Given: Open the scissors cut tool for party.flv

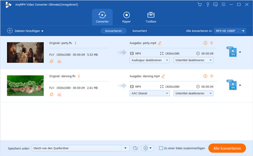Looking at the screenshot, I should [x=59, y=61].
